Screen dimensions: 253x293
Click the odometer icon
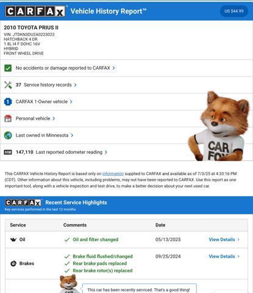pyautogui.click(x=8, y=152)
